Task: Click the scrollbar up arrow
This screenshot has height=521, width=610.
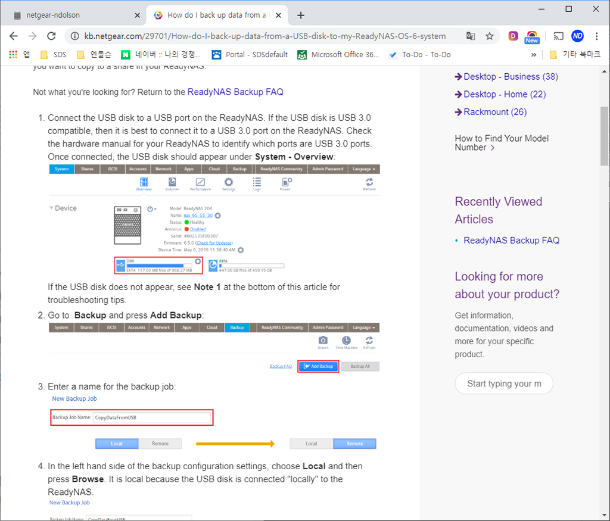Action: [x=604, y=71]
